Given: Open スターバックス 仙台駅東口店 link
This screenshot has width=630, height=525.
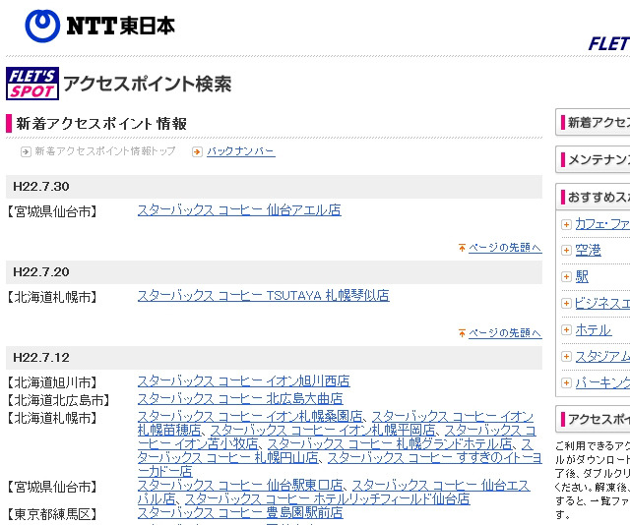Looking at the screenshot, I should pyautogui.click(x=240, y=486).
